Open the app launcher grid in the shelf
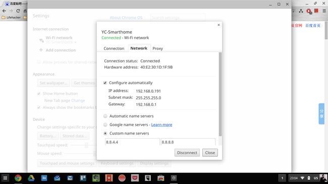328x184 pixels. point(5,178)
